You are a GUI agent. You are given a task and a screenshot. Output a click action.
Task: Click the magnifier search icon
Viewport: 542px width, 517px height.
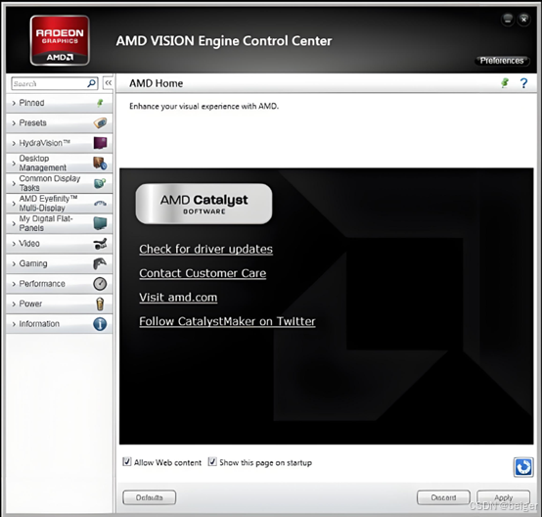pos(91,83)
